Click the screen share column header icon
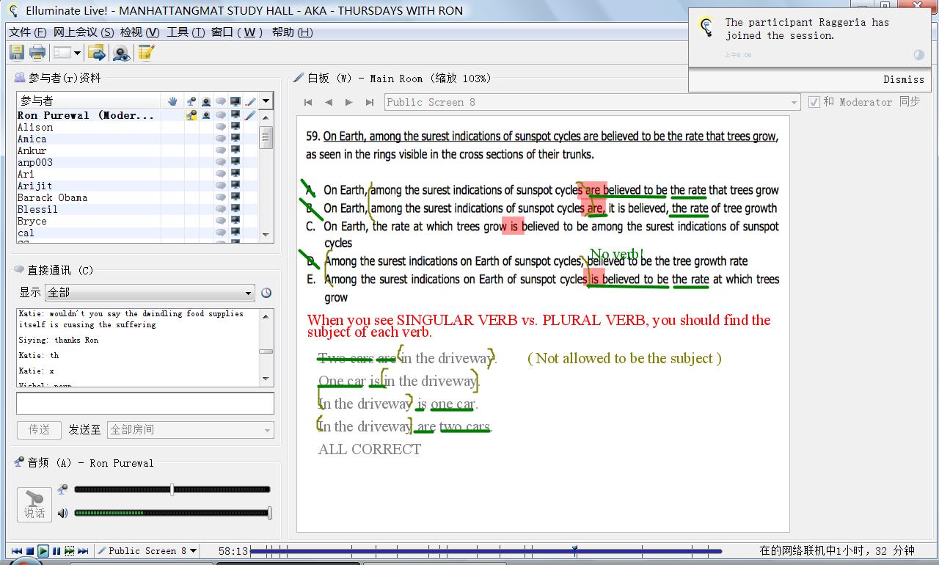Screen dimensions: 939x565 pos(235,101)
